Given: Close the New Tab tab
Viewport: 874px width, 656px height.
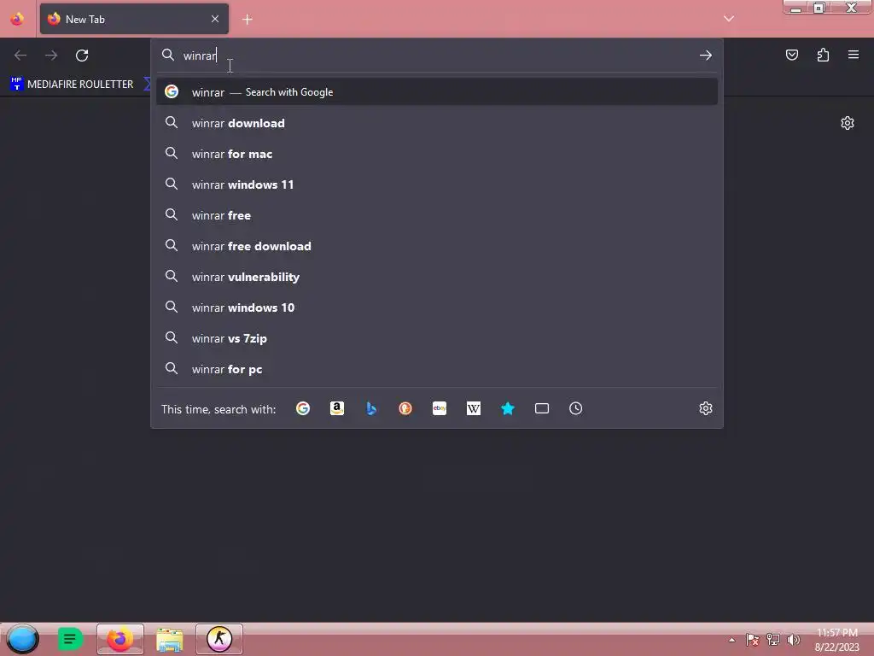Looking at the screenshot, I should tap(215, 19).
